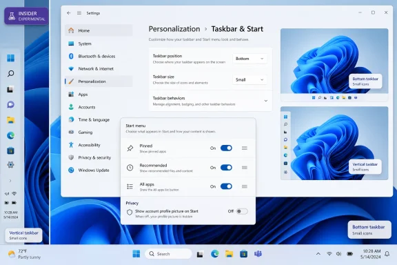
Task: Open the Apps settings page
Action: 99,95
